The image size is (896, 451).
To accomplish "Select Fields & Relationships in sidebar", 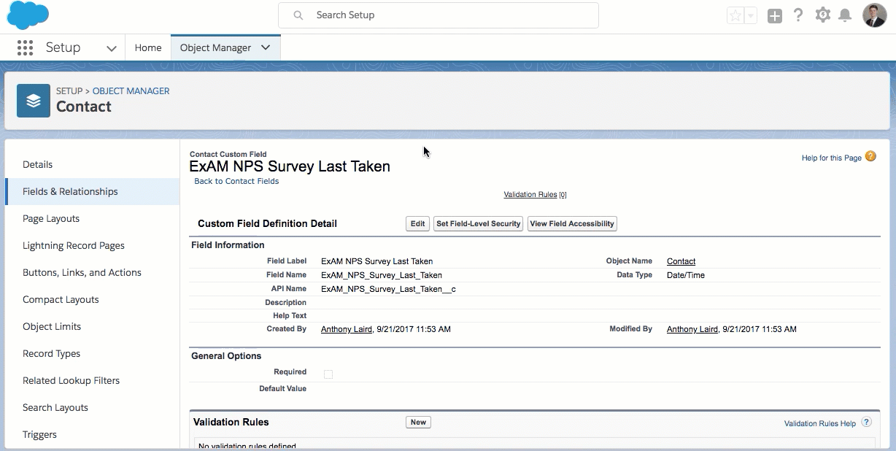I will (92, 191).
